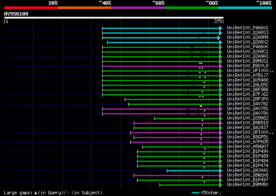Click the purple alignment bar for B9RD19

pyautogui.click(x=177, y=123)
